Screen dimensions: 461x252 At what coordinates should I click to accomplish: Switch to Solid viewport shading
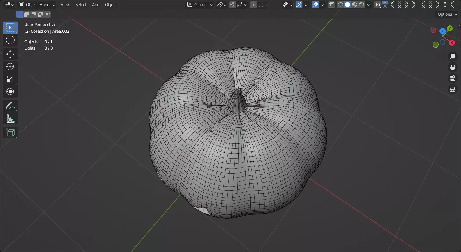[347, 5]
